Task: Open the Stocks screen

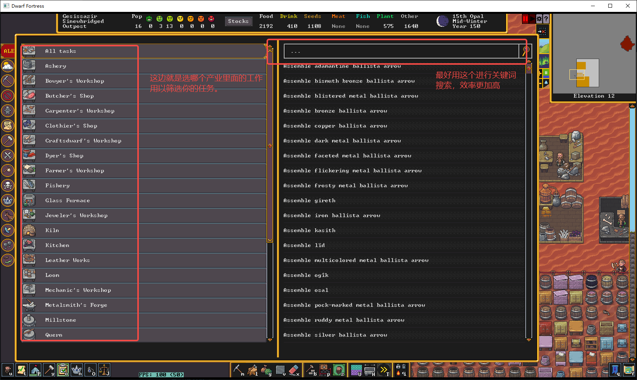Action: pos(239,21)
